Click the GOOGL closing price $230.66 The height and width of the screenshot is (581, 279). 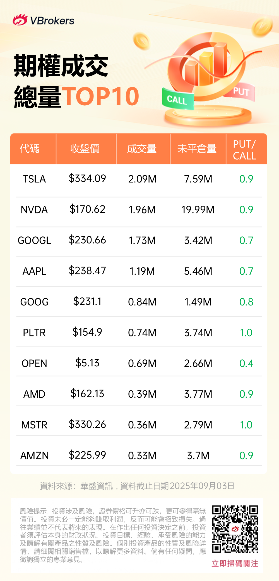click(87, 240)
